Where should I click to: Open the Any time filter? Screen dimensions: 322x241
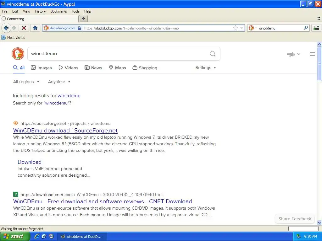(59, 82)
